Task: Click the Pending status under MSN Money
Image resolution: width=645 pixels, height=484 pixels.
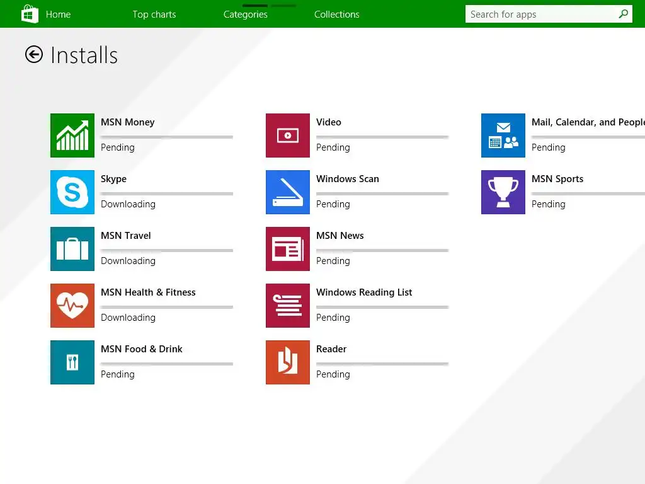Action: coord(118,147)
